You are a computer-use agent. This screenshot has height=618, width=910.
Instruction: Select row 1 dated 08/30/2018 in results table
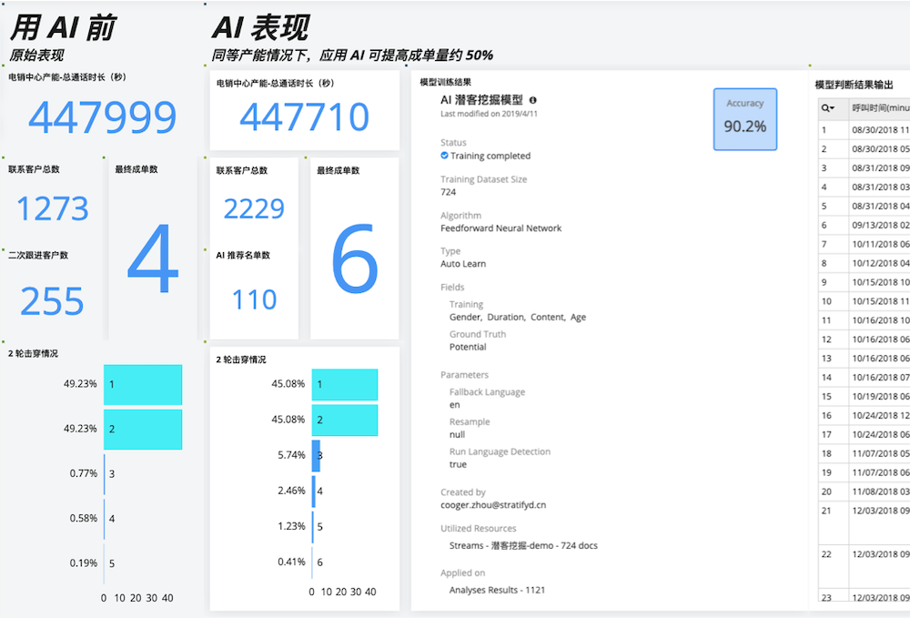click(874, 129)
